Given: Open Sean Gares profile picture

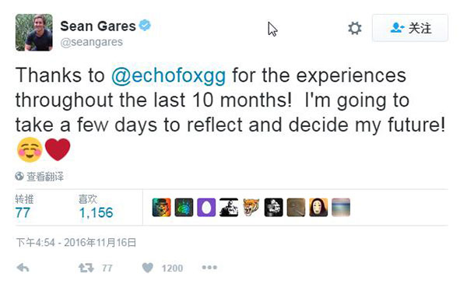Looking at the screenshot, I should pos(34,33).
